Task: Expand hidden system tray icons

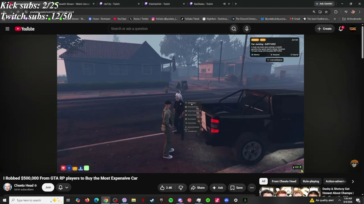Action: point(339,200)
